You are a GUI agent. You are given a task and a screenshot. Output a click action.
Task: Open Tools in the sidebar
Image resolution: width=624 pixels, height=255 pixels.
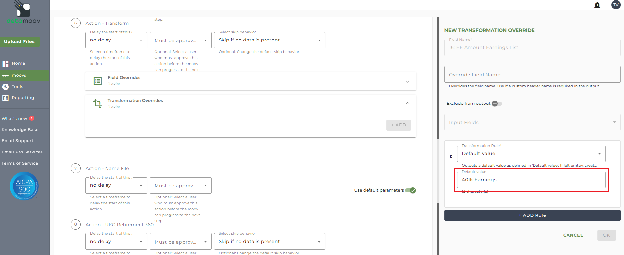pyautogui.click(x=17, y=87)
